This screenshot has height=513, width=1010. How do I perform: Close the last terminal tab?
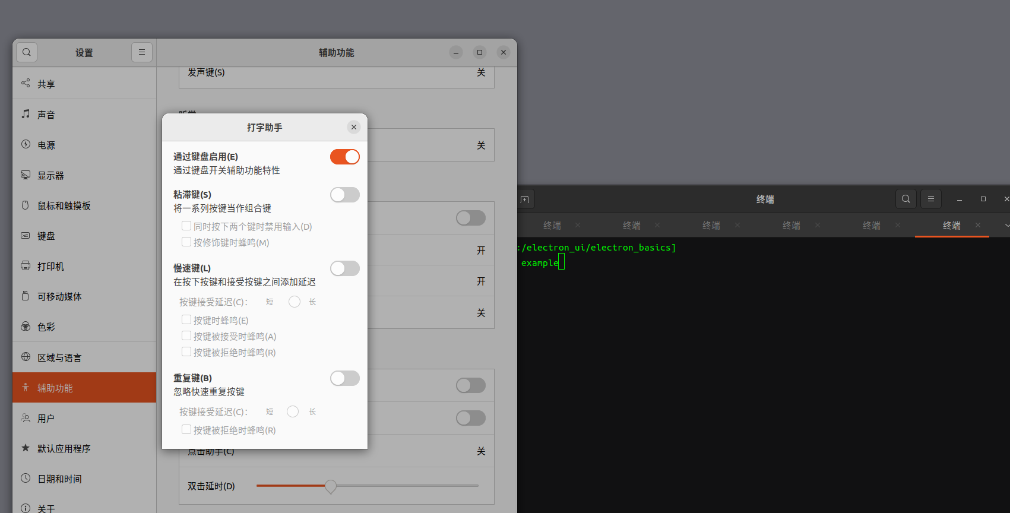click(978, 225)
